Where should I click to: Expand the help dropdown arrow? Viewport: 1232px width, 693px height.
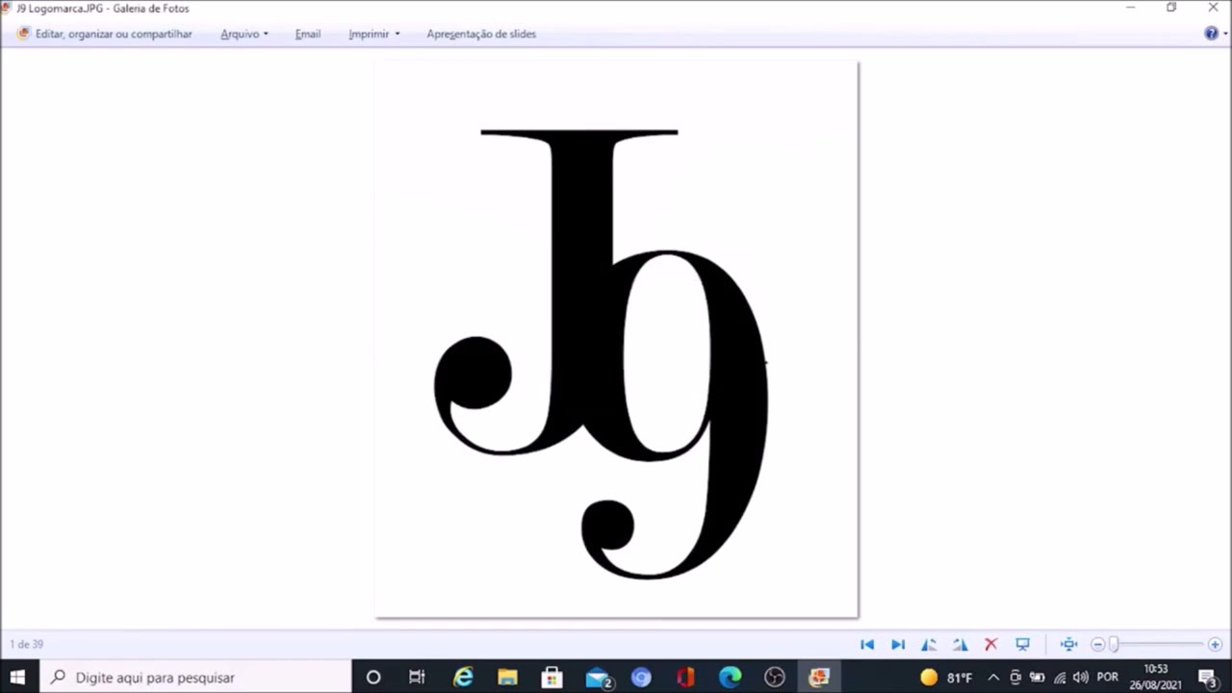coord(1225,35)
